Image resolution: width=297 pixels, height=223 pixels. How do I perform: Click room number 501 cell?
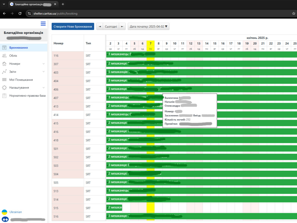coord(68,149)
